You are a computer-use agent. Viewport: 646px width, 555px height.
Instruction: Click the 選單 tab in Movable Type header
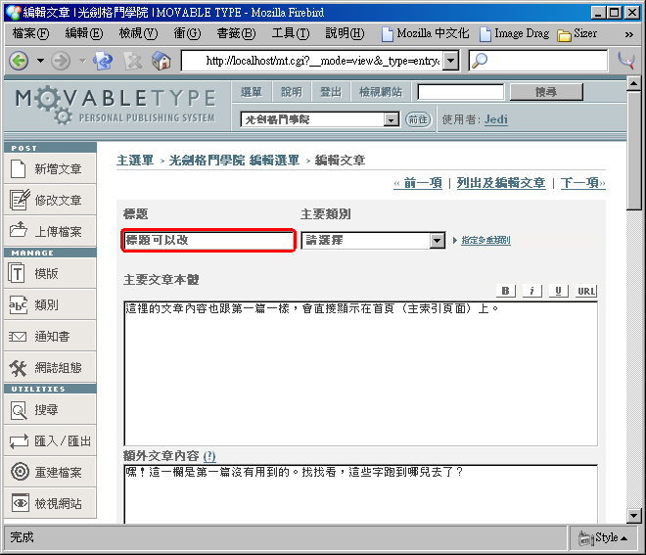click(252, 92)
